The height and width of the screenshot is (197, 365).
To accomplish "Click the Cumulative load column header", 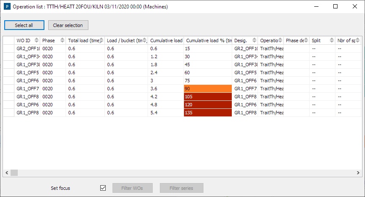I will click(x=166, y=40).
